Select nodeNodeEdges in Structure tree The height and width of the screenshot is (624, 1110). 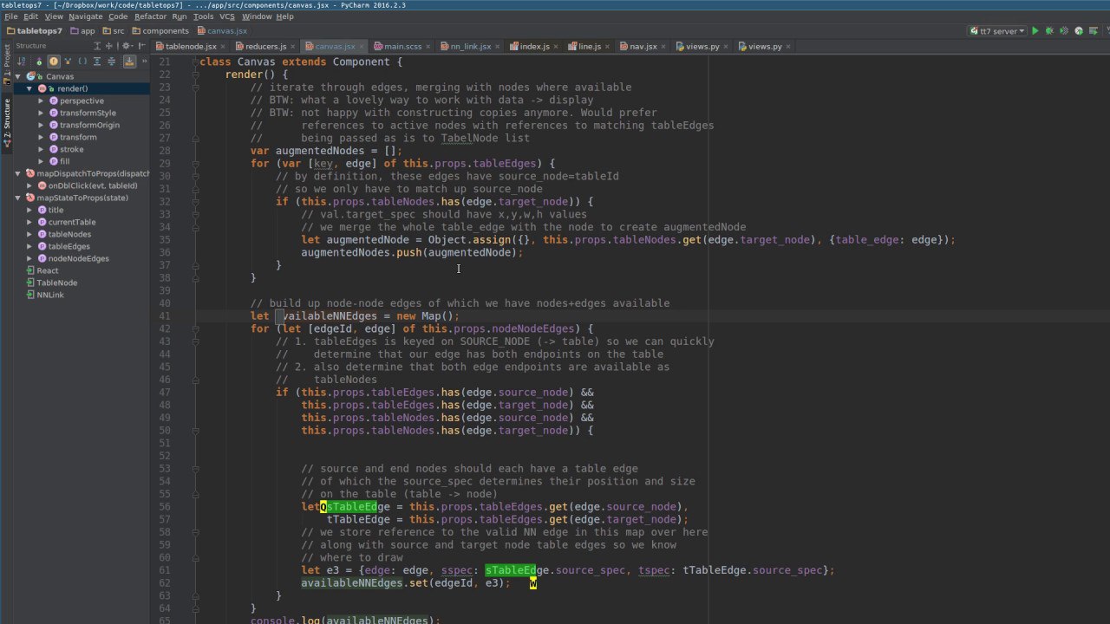78,258
